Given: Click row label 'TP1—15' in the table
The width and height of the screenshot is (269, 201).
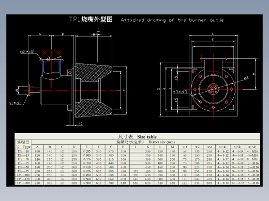Looking at the screenshot, I should coord(23,155).
